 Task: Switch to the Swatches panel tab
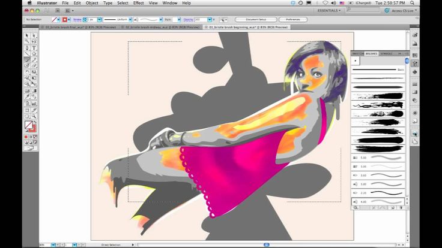pos(358,53)
